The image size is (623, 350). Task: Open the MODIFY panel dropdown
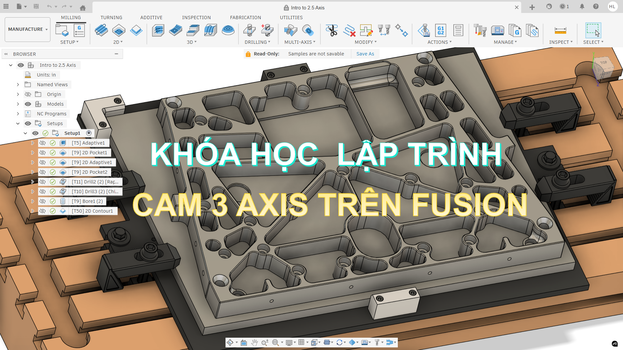[366, 42]
